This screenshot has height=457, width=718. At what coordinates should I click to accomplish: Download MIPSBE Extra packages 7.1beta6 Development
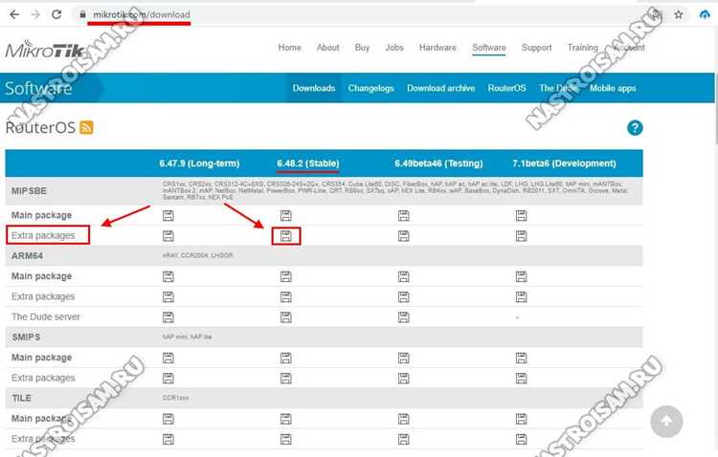pyautogui.click(x=521, y=236)
